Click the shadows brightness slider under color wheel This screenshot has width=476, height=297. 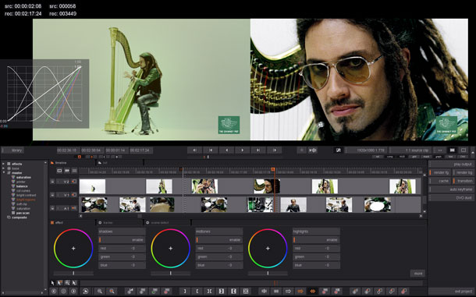click(x=73, y=274)
